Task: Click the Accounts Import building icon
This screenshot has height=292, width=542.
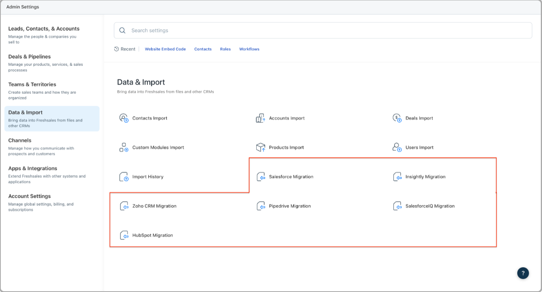Action: coord(260,118)
